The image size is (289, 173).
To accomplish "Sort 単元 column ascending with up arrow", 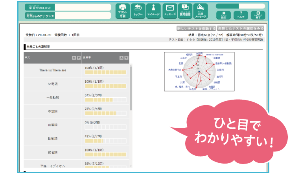I will pos(74,58).
